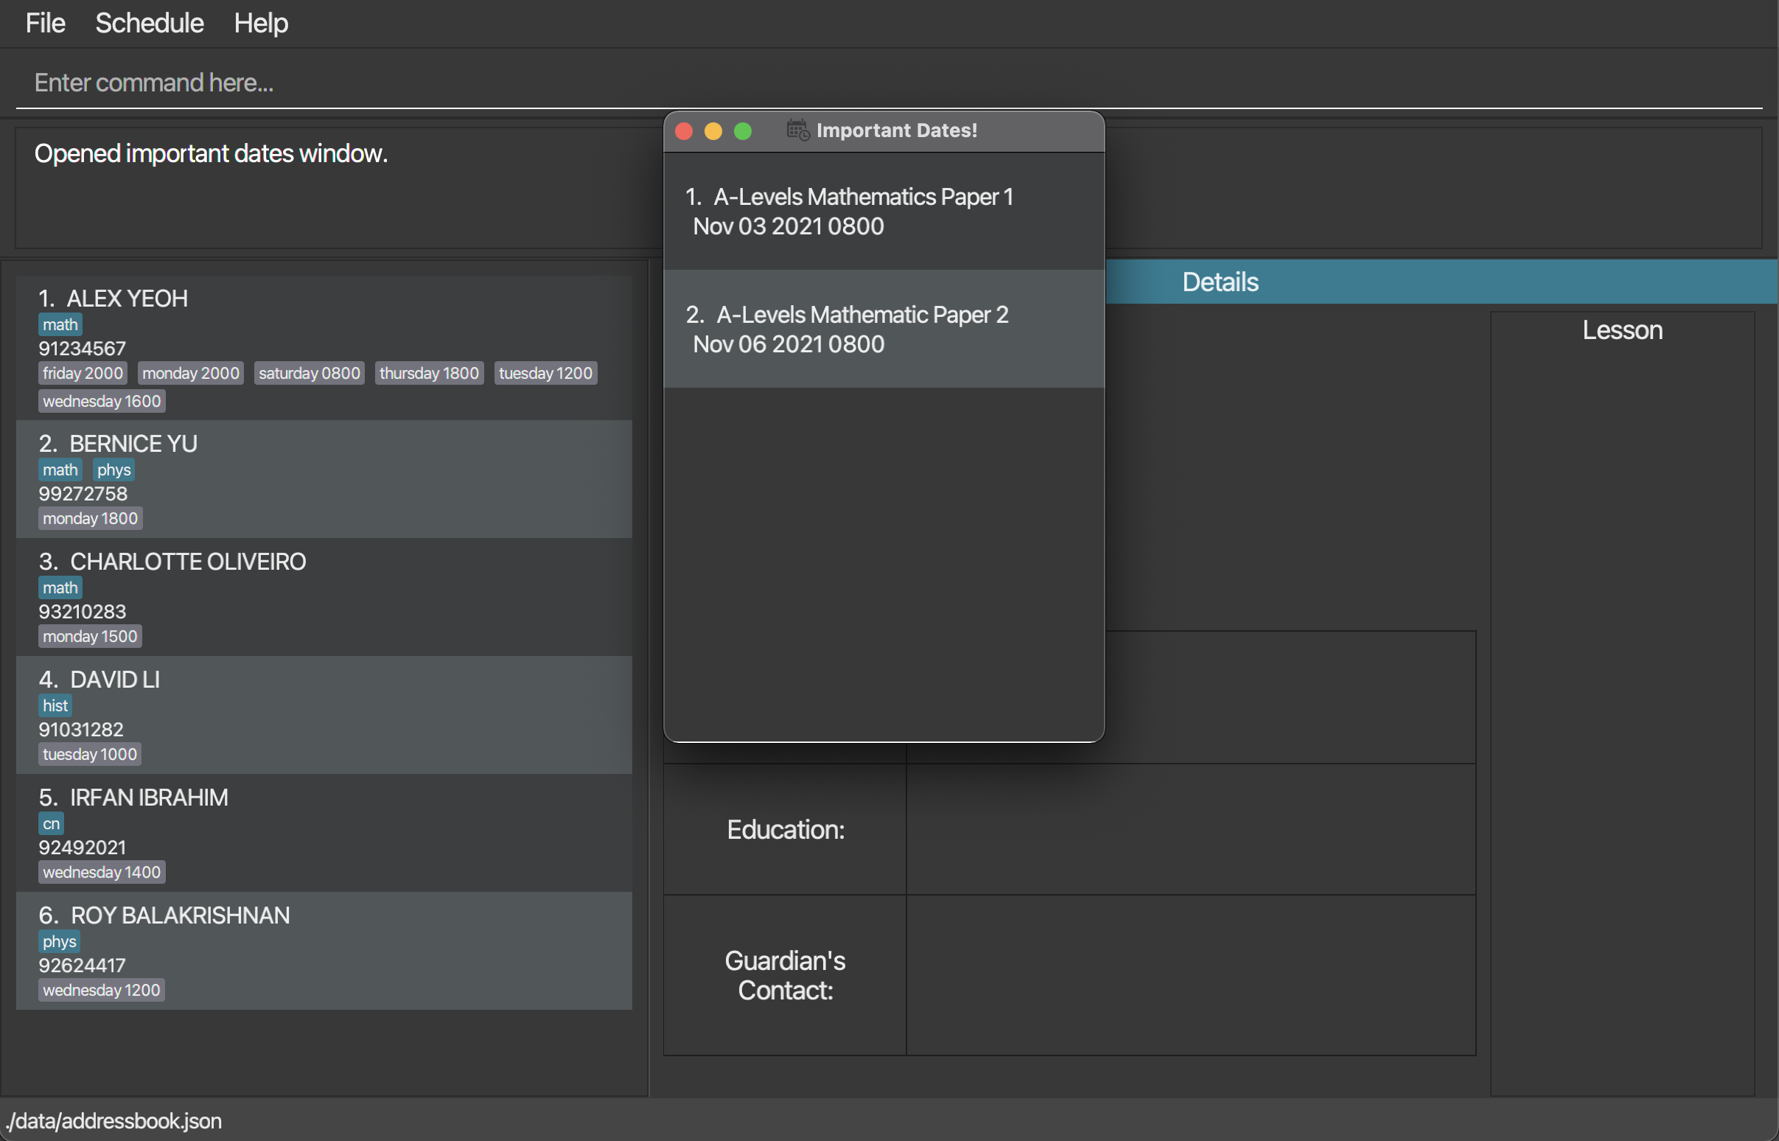Select student Roy Balakrishnan
This screenshot has height=1141, width=1779.
pyautogui.click(x=324, y=951)
